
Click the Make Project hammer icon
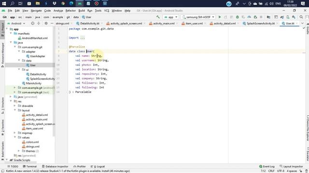[158, 17]
